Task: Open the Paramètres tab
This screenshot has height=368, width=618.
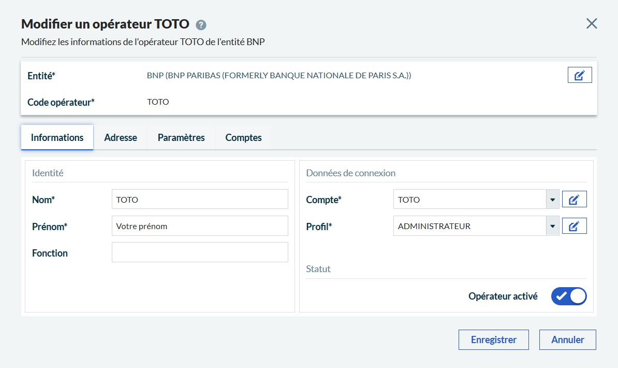Action: [x=181, y=137]
